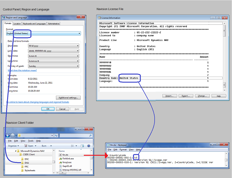The image size is (232, 178).
Task: Select the Formats tab
Action: (8, 23)
